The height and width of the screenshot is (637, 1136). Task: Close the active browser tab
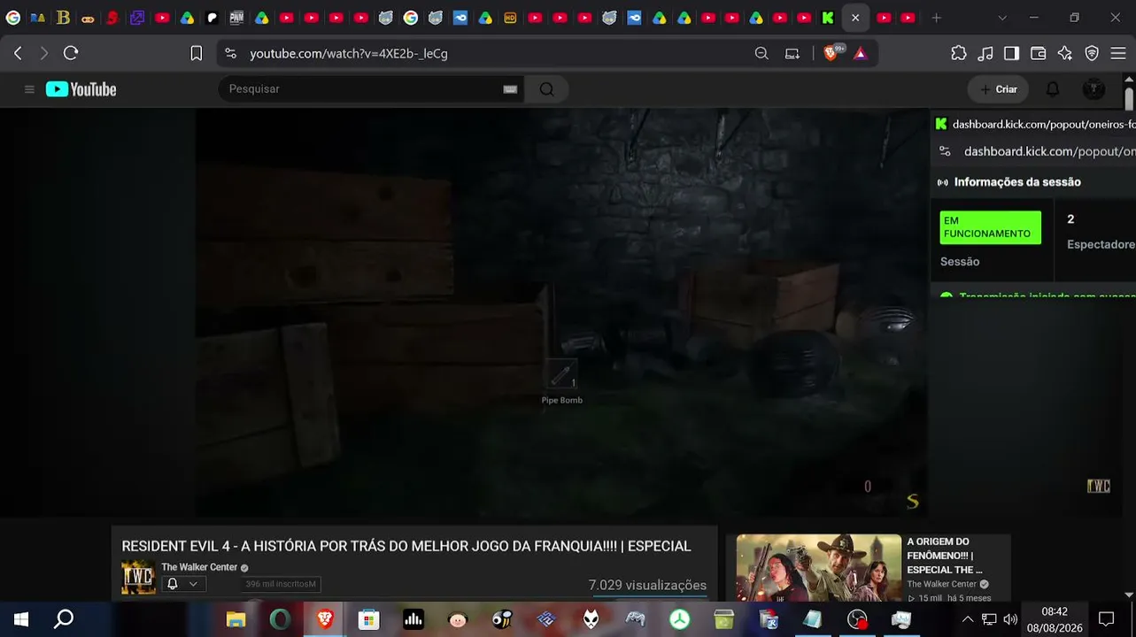(x=855, y=18)
